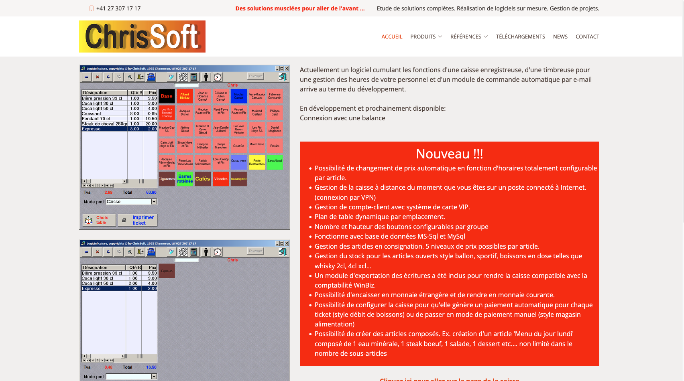The height and width of the screenshot is (381, 684).
Task: Click the green exit door icon in the 63.60-total caisse window
Action: pyautogui.click(x=283, y=77)
